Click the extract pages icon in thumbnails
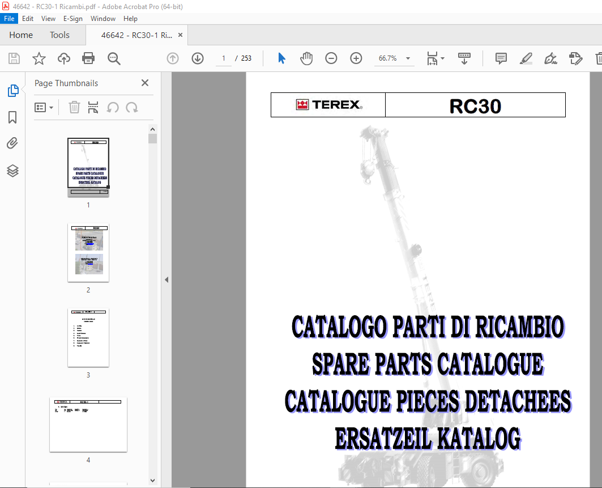This screenshot has height=488, width=602. click(x=93, y=107)
